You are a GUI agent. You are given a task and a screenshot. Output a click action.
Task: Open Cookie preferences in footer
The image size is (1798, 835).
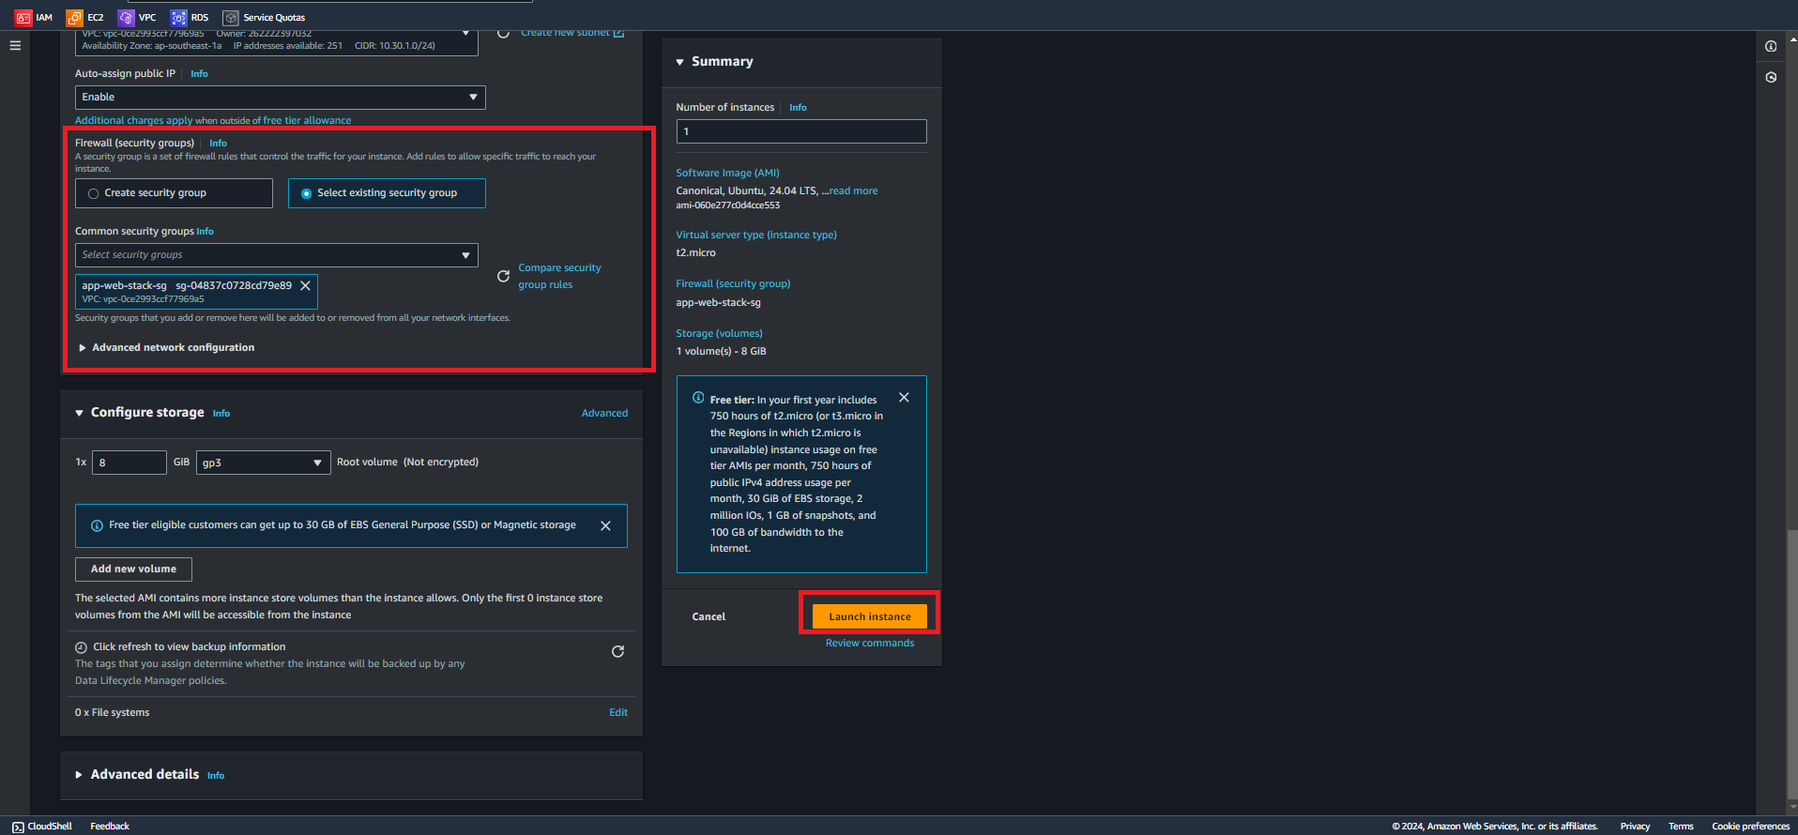(1750, 827)
